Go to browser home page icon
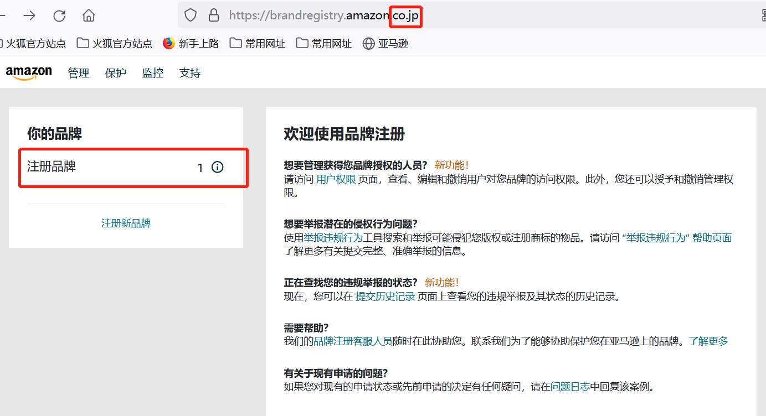766x416 pixels. pos(89,15)
